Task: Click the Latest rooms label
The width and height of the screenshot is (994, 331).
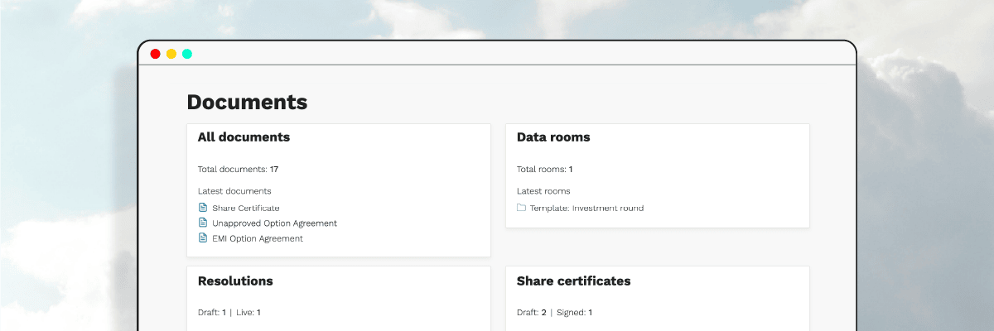Action: (x=543, y=191)
